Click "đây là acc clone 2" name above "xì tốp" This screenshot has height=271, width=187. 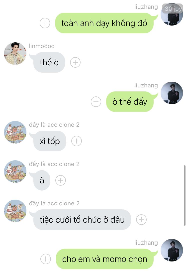coord(54,125)
